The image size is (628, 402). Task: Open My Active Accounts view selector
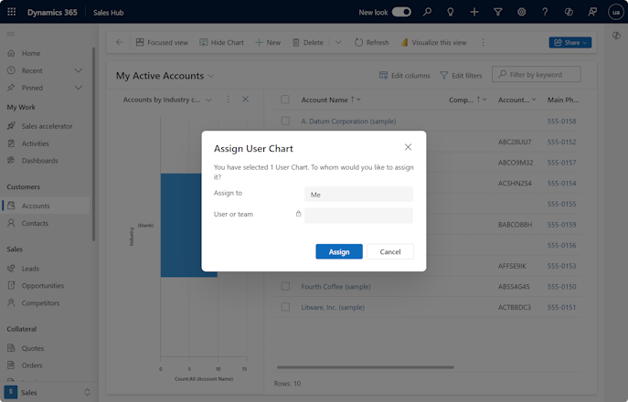tap(165, 76)
